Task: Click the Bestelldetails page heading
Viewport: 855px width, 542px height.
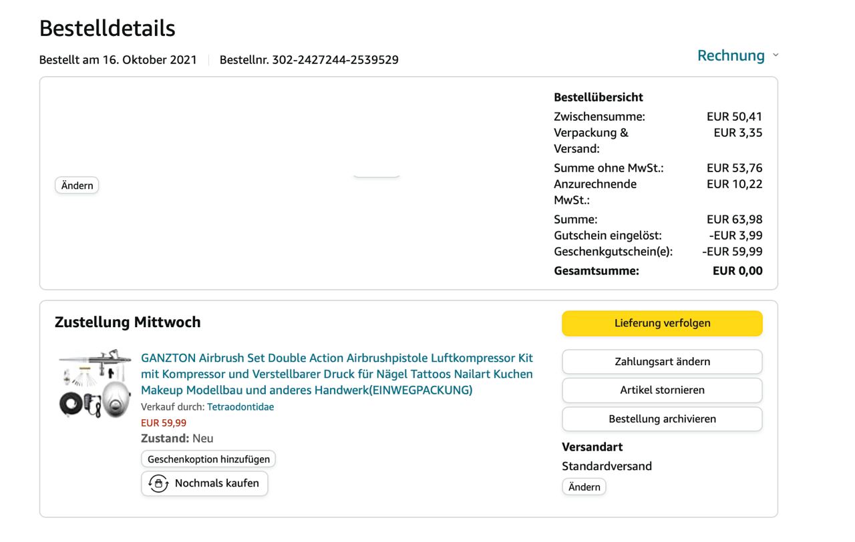Action: [107, 28]
